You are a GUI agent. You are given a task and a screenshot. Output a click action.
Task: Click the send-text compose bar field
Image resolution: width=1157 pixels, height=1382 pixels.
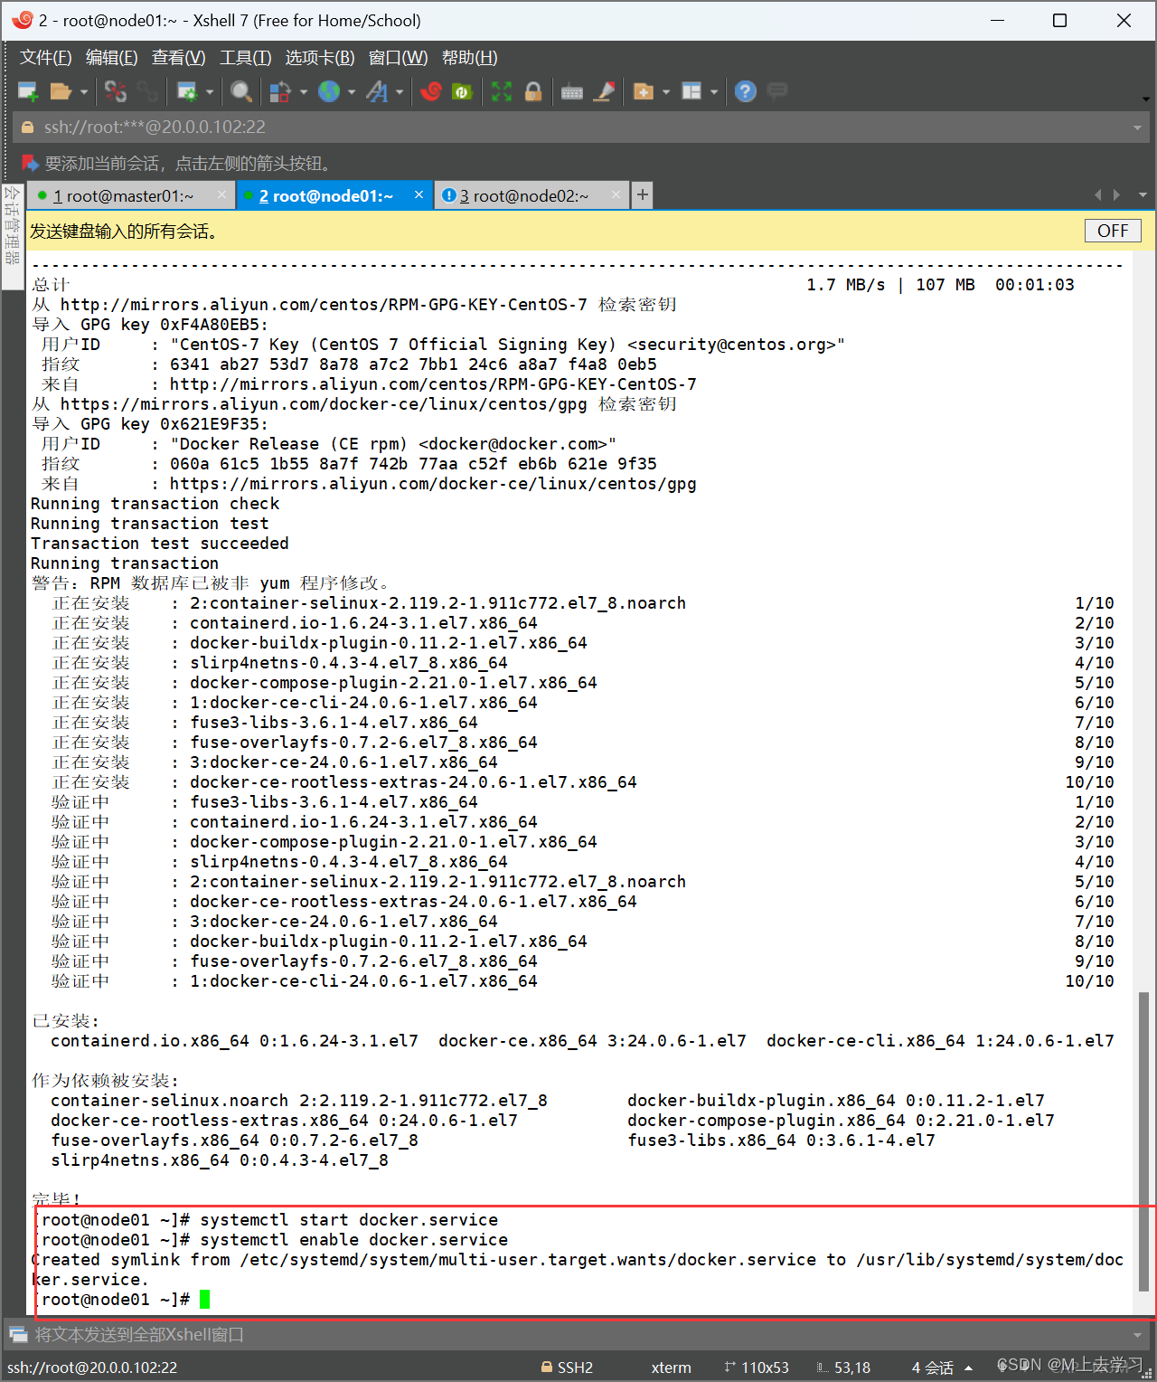tap(578, 1335)
